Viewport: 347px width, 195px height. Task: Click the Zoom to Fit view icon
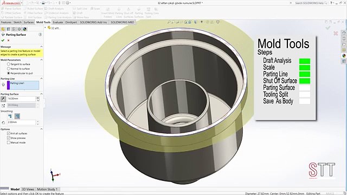(x=169, y=22)
